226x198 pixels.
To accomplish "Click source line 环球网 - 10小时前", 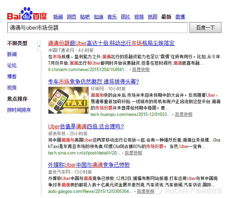I will coord(108,89).
